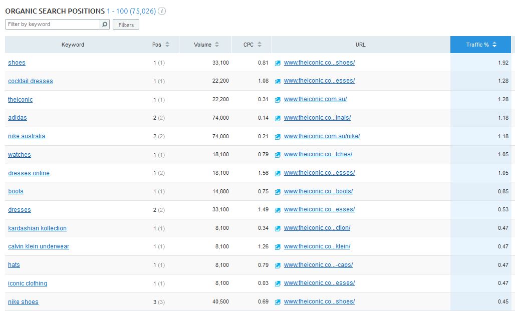Open the Filters button

pos(126,25)
